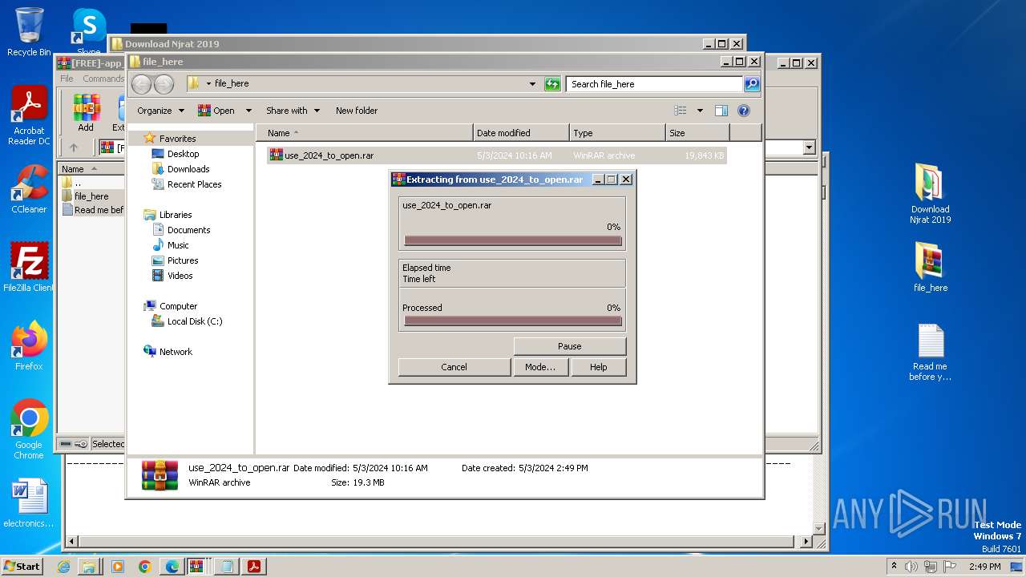Open the Commands menu in WinRAR window
The image size is (1026, 577).
pos(103,79)
